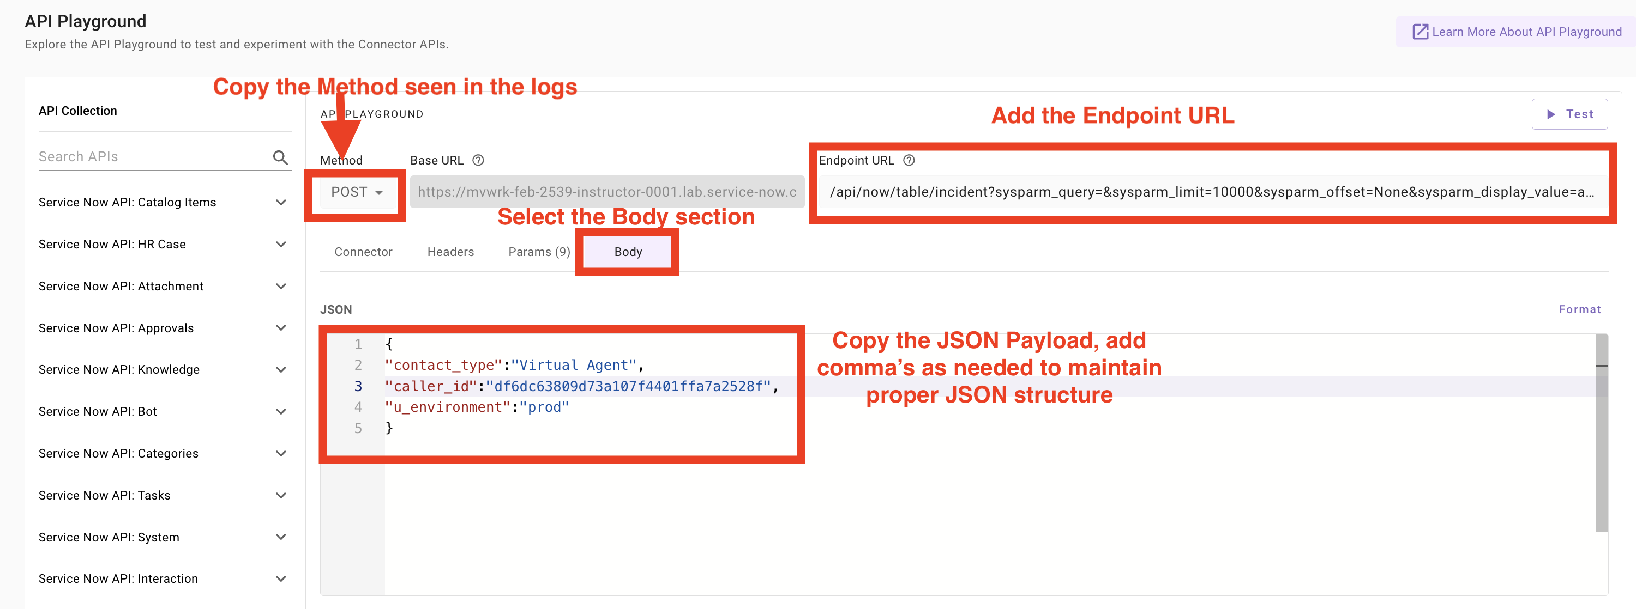
Task: Click the Endpoint URL help icon
Action: pyautogui.click(x=909, y=161)
